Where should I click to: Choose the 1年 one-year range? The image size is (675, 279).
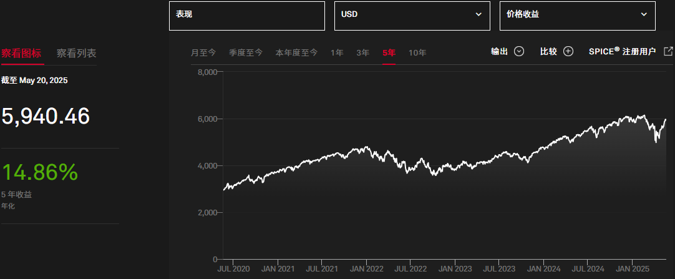(x=337, y=53)
